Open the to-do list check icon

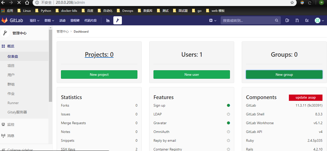[307, 20]
